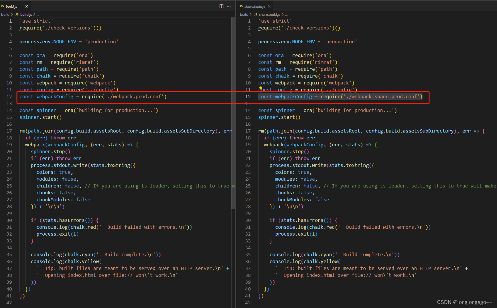Click the JS file icon on build.js tab
497x308 pixels.
[x=3, y=6]
